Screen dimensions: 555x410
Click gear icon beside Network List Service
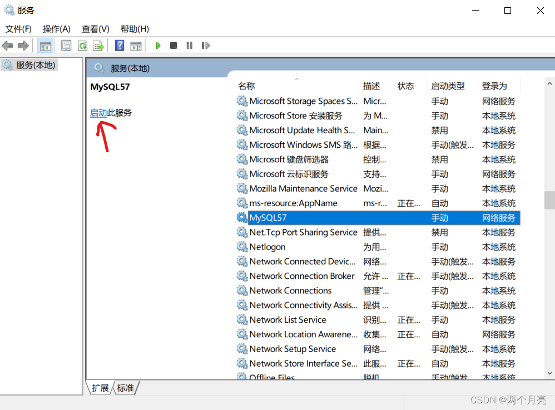coord(242,319)
